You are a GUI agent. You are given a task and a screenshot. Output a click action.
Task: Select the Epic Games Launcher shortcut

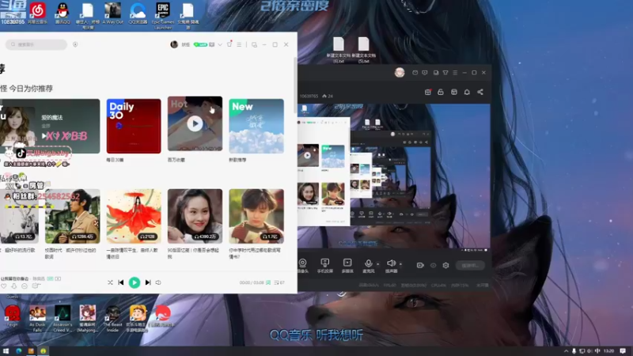pyautogui.click(x=163, y=15)
